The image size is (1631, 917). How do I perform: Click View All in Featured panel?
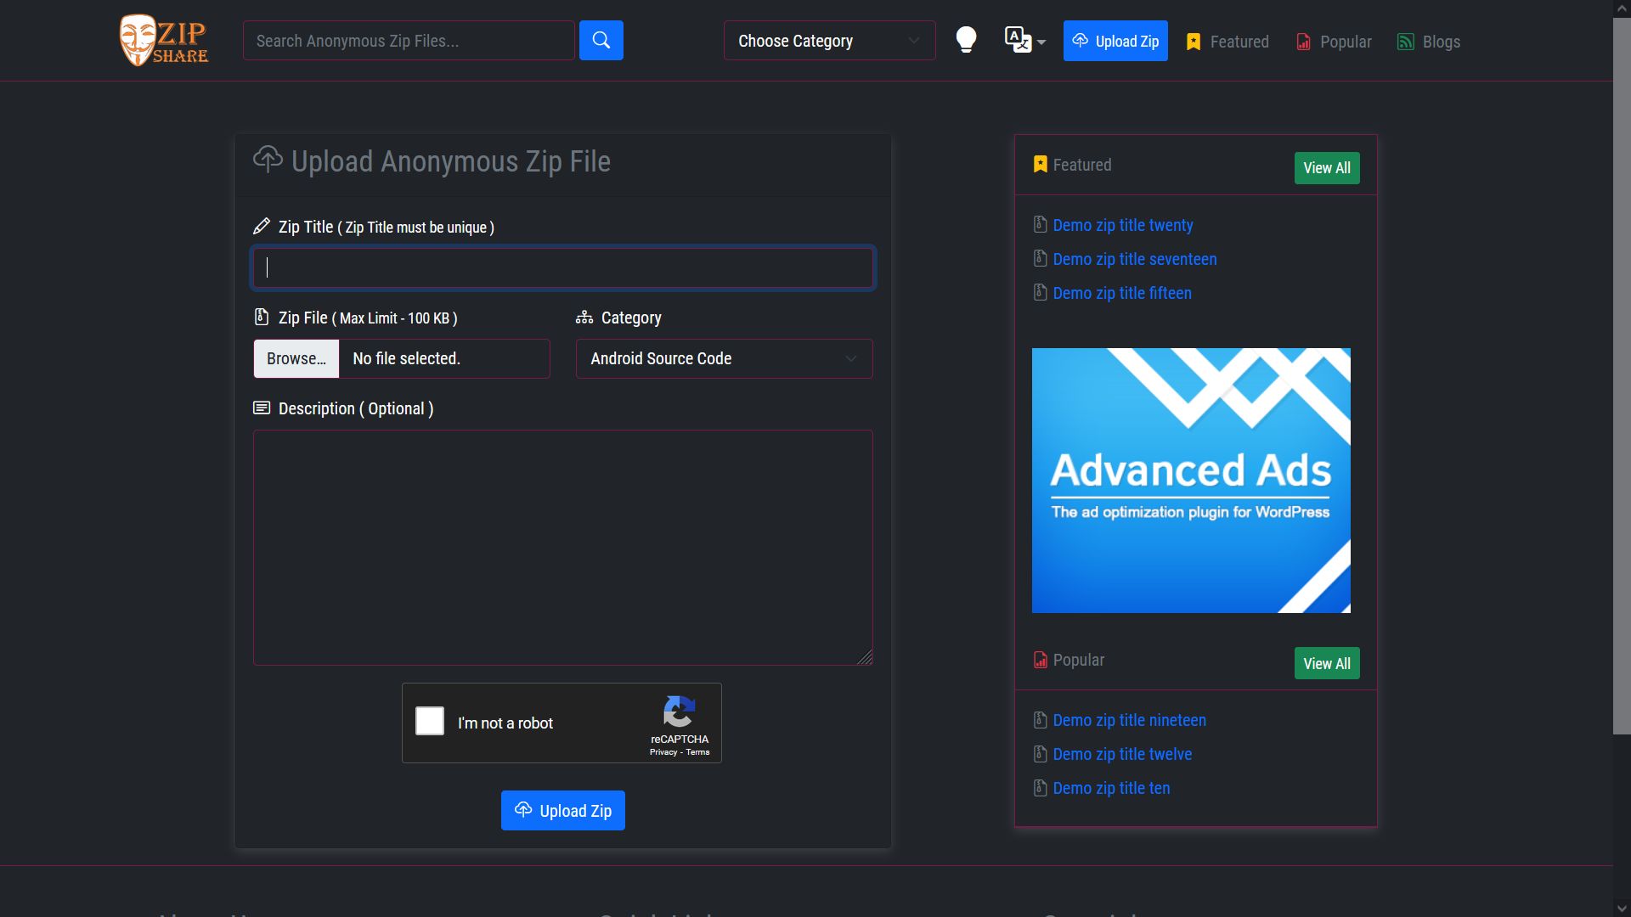1326,167
